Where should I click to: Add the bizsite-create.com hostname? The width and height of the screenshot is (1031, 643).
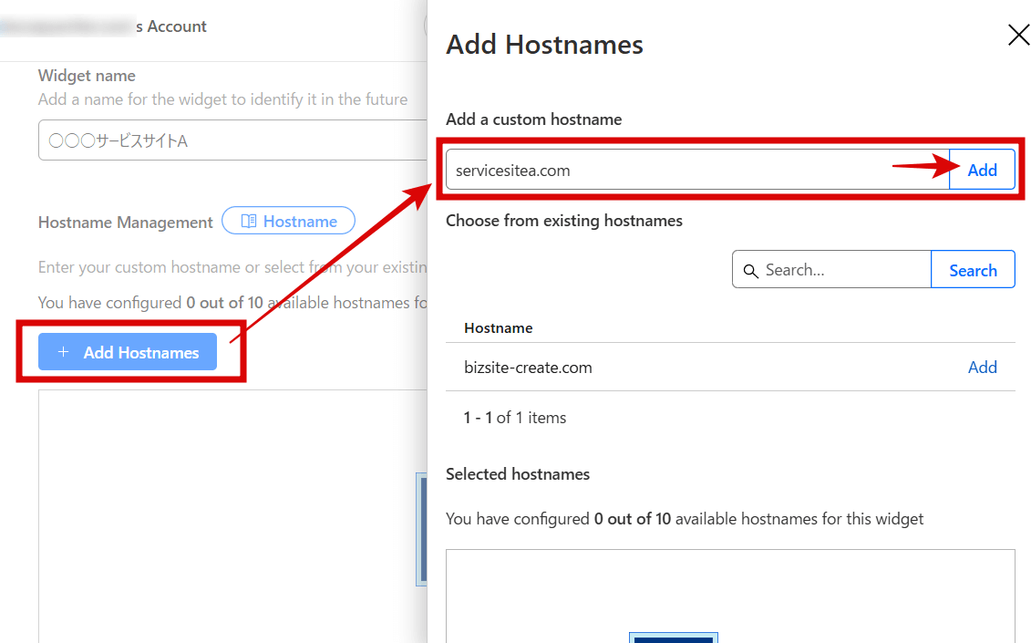982,368
